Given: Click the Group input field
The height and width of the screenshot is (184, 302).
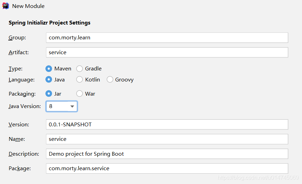Looking at the screenshot, I should 167,38.
